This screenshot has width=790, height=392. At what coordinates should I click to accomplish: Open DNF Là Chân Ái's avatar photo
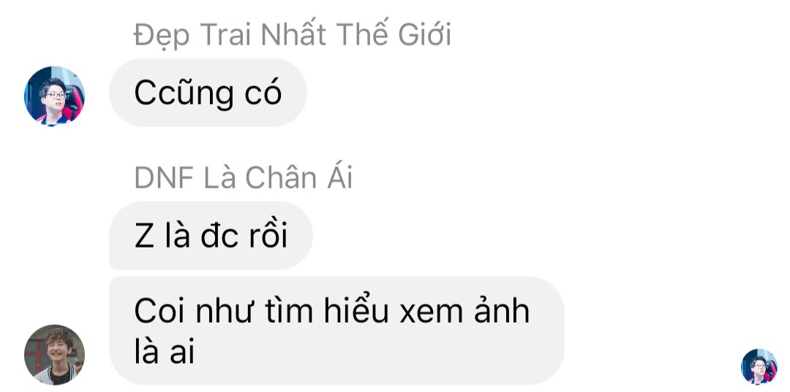[x=54, y=355]
